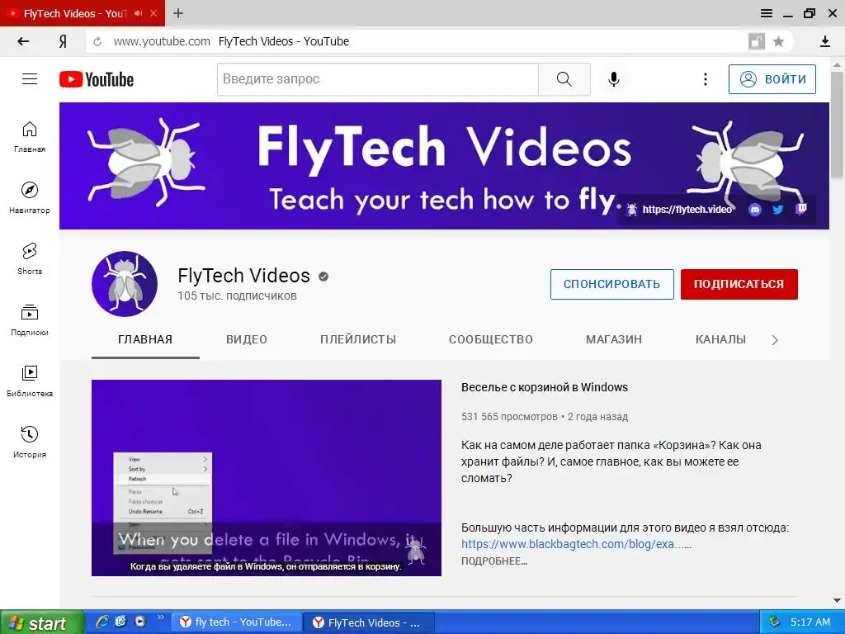Screen dimensions: 845x634
Task: Switch to 'FlyTech Videos' taskbar window
Action: pyautogui.click(x=368, y=622)
